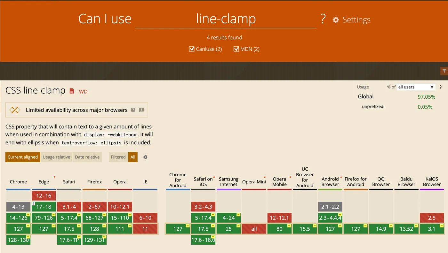448x253 pixels.
Task: Switch to the Usage relative tab
Action: pyautogui.click(x=56, y=157)
